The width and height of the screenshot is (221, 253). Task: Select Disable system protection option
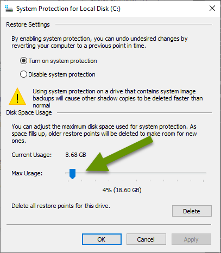pos(58,74)
